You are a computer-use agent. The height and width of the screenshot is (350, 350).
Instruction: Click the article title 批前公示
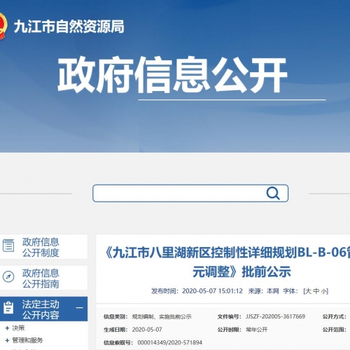[x=266, y=272]
